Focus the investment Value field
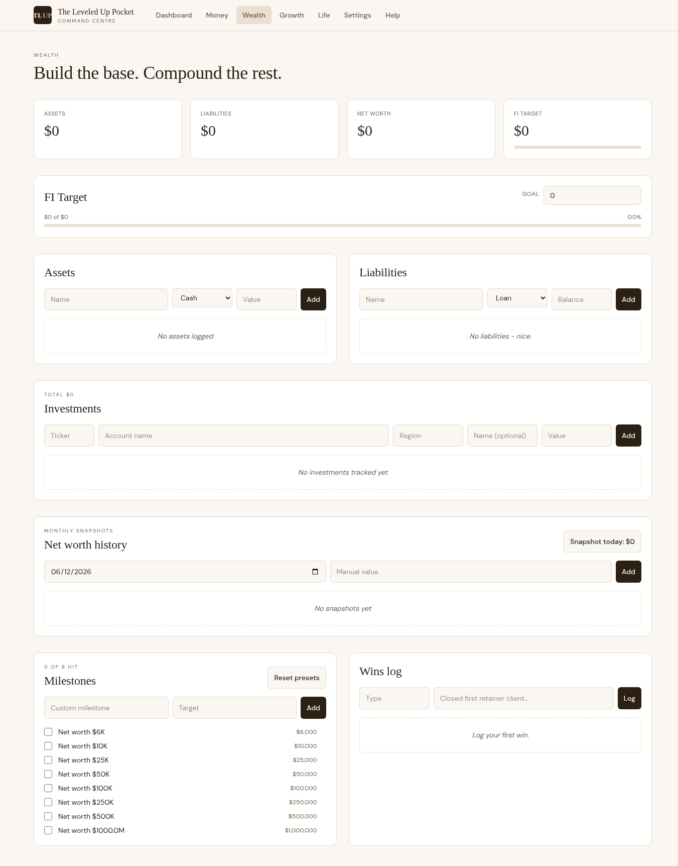This screenshot has width=678, height=866. point(577,436)
